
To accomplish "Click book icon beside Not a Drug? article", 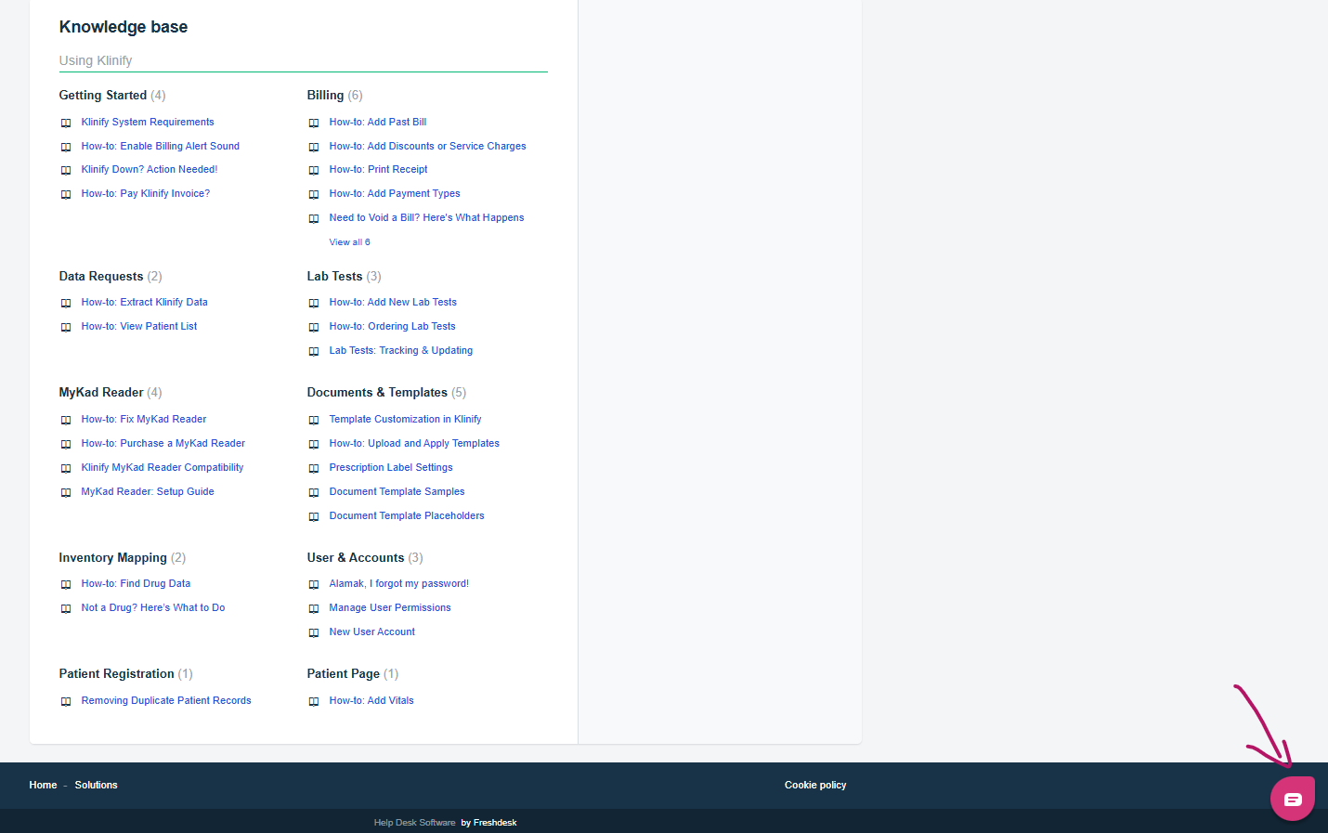I will (x=66, y=608).
